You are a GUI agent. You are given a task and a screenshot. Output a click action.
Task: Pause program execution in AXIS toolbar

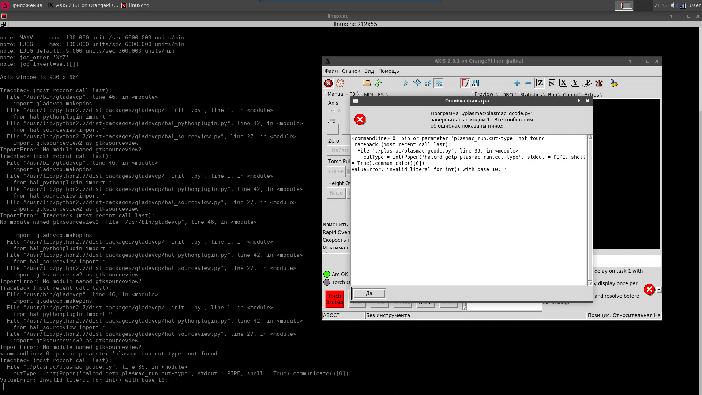428,83
